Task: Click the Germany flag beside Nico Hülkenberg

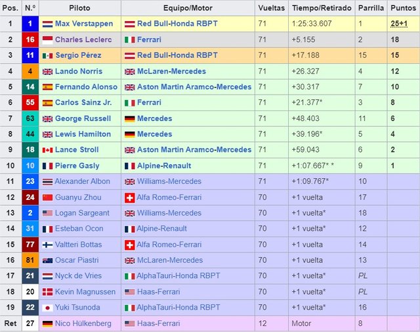Action: point(47,323)
